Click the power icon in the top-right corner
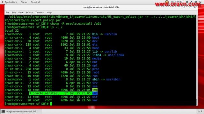 coord(200,2)
